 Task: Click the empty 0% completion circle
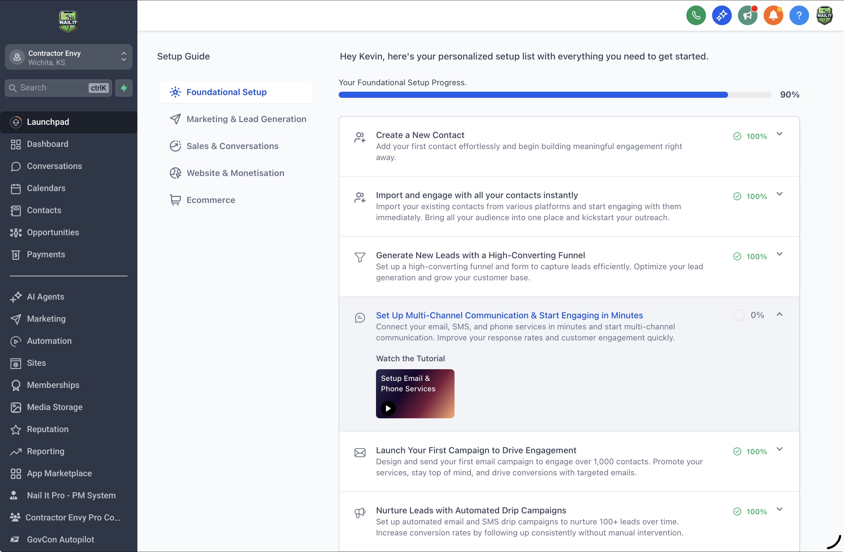point(739,315)
